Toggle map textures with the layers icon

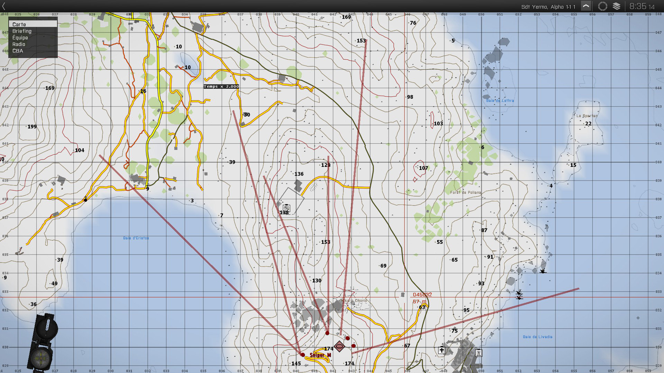616,6
